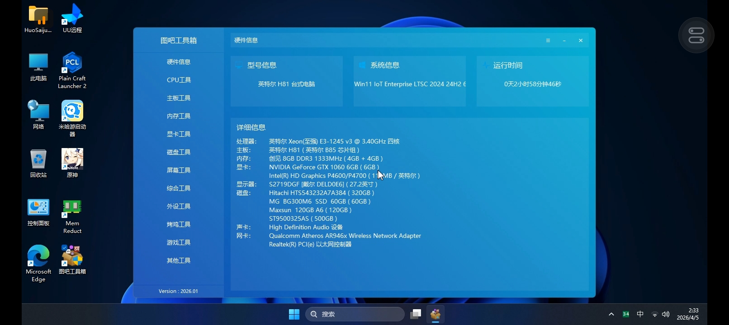Click the Hitachi HTS543232A7A384 disk line
The image size is (729, 325).
pos(322,193)
